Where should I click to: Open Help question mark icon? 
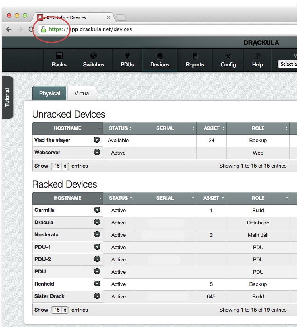(257, 56)
